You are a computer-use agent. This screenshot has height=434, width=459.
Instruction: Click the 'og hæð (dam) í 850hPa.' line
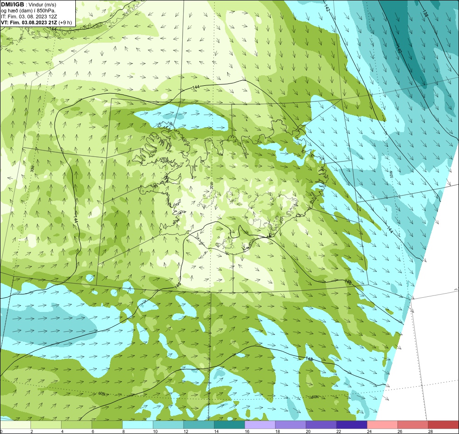pyautogui.click(x=28, y=11)
